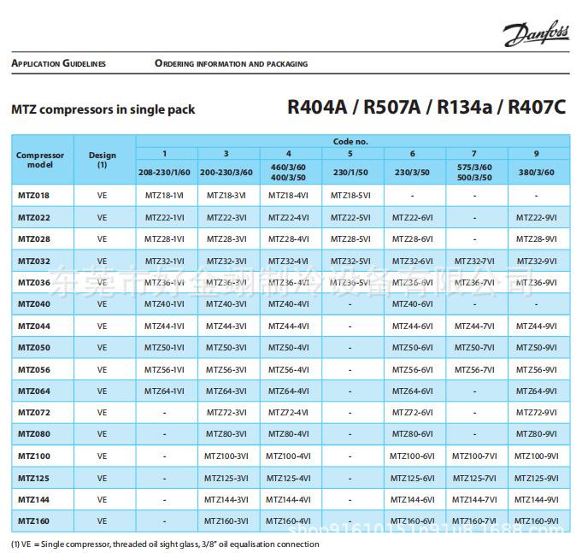Click the MTZ050 model row label
Viewport: 582px width, 553px height.
pos(34,348)
